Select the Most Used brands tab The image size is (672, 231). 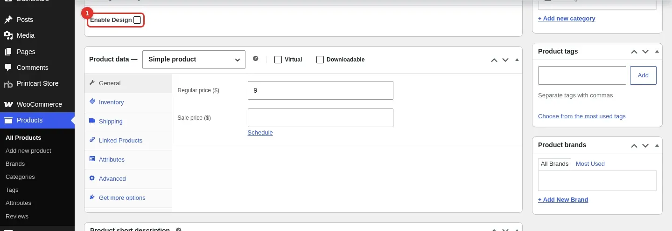tap(590, 164)
